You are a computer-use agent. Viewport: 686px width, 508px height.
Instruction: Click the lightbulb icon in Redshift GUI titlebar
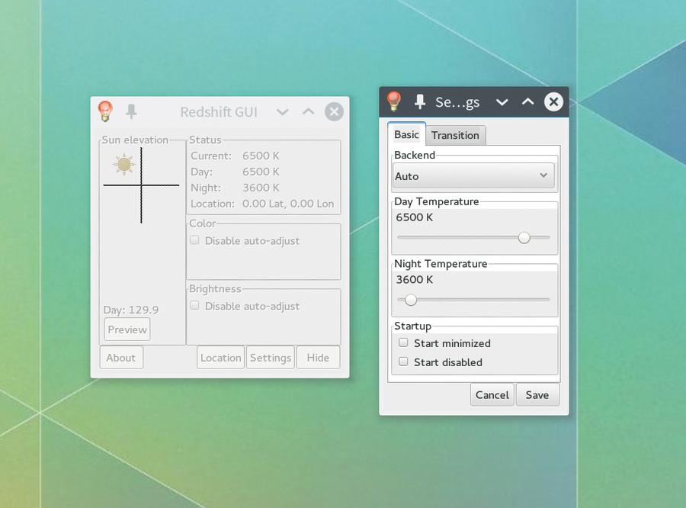coord(105,111)
